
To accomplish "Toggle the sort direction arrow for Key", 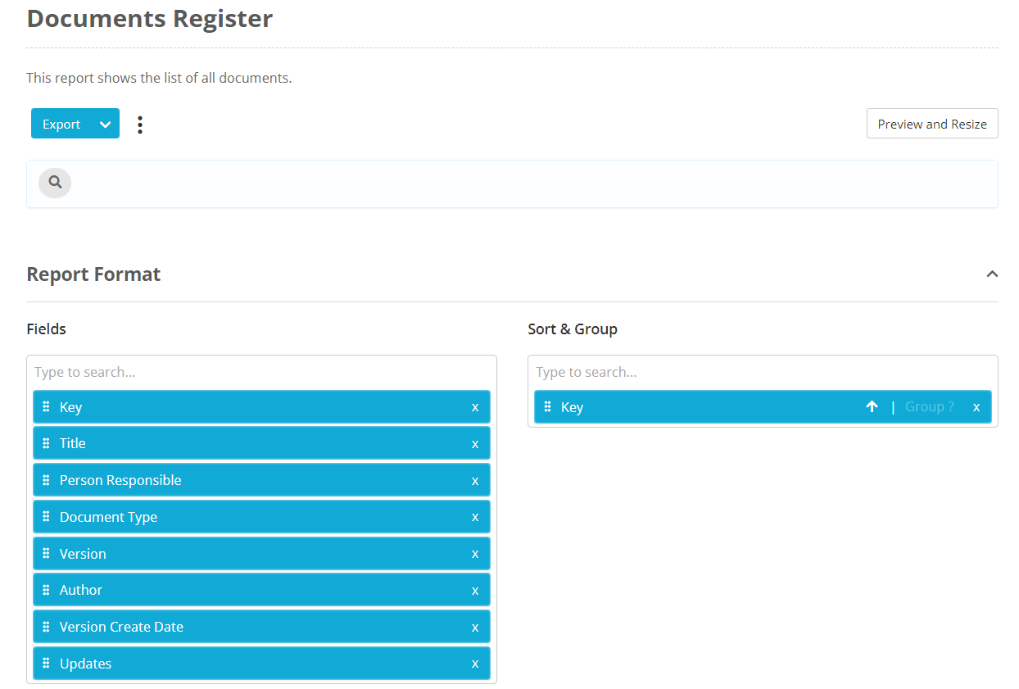I will click(x=872, y=406).
